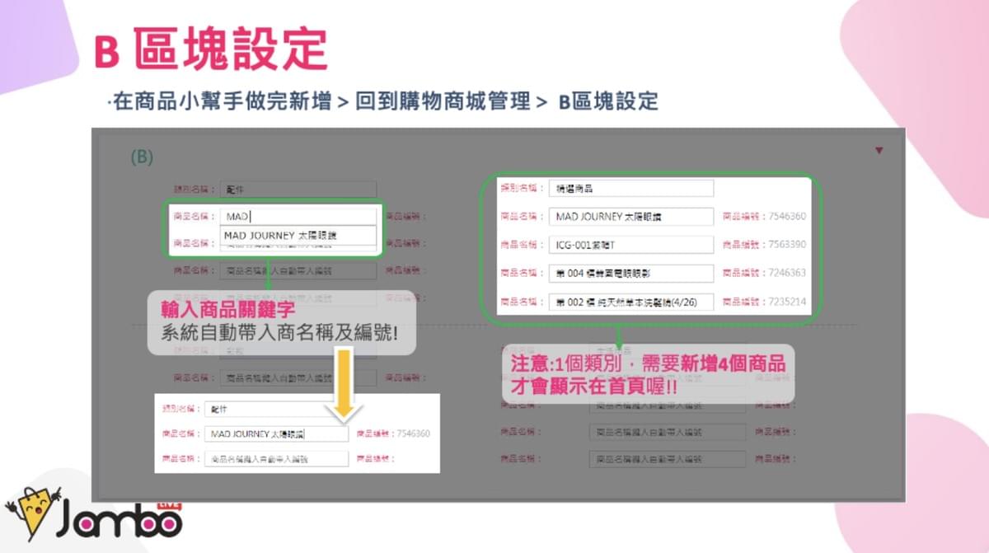The image size is (989, 553).
Task: Click the category name field "精選商品"
Action: point(631,188)
